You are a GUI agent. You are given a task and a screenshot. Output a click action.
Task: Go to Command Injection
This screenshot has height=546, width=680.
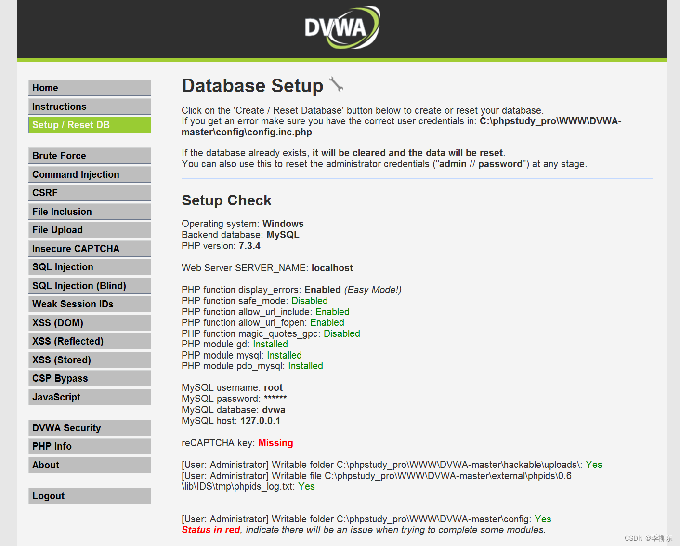(90, 174)
